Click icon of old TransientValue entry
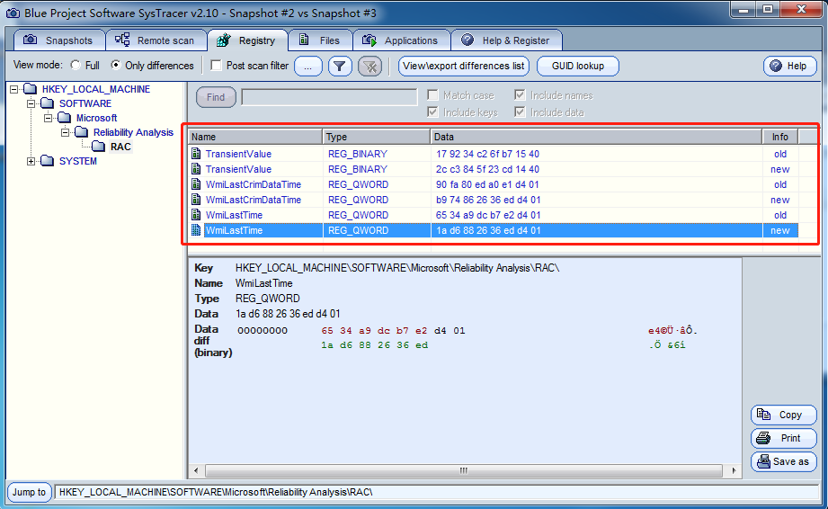The image size is (828, 509). [x=196, y=154]
